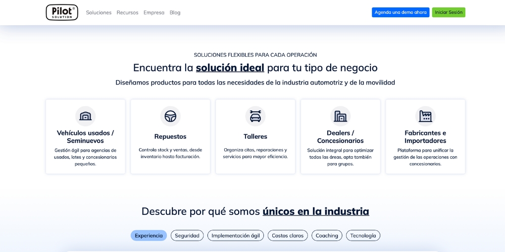
Task: Select the Experiencia tab
Action: point(149,236)
